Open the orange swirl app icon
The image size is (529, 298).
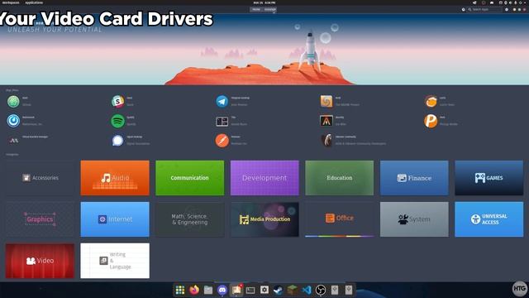(x=326, y=101)
